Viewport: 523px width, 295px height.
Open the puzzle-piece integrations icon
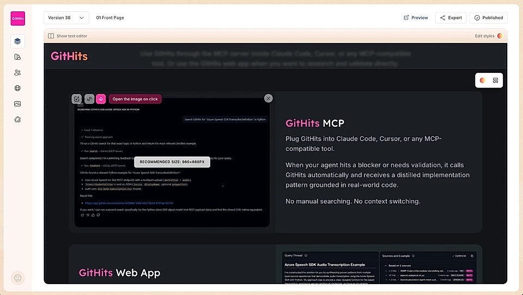[17, 120]
